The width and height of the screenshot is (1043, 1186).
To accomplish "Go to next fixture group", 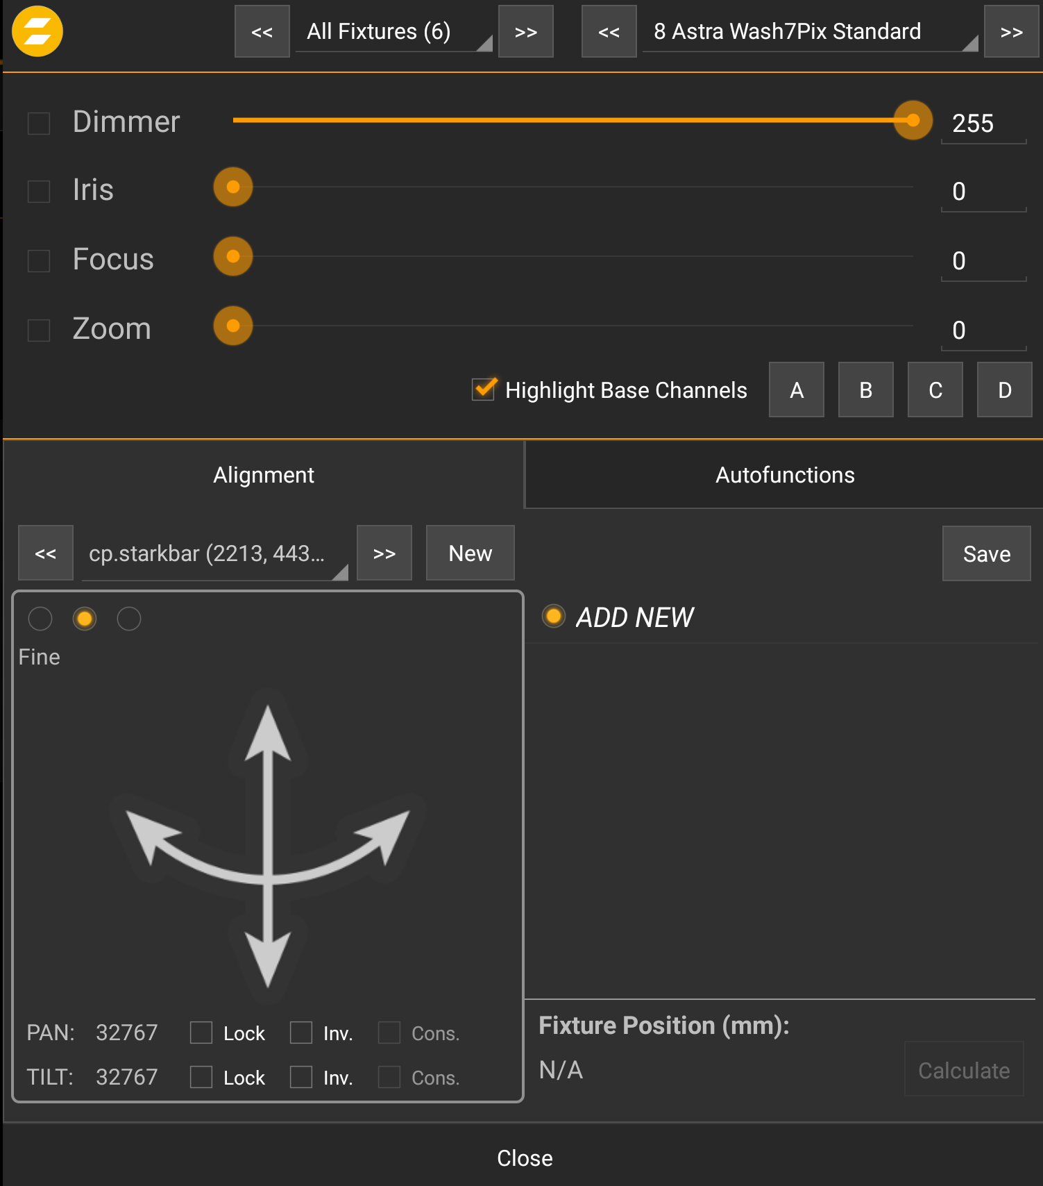I will tap(525, 32).
